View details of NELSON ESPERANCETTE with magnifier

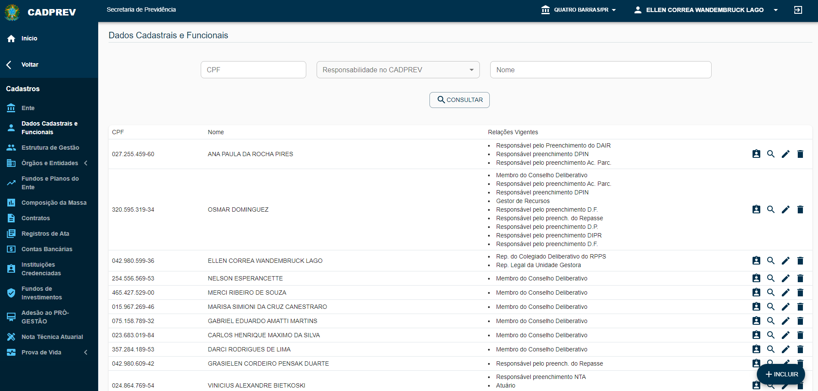coord(771,278)
